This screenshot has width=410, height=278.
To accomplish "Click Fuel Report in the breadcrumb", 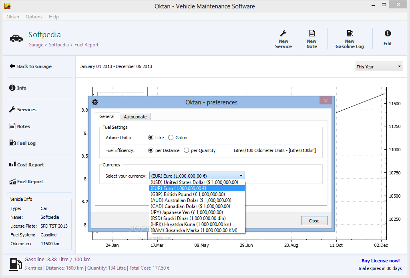I will [x=86, y=45].
